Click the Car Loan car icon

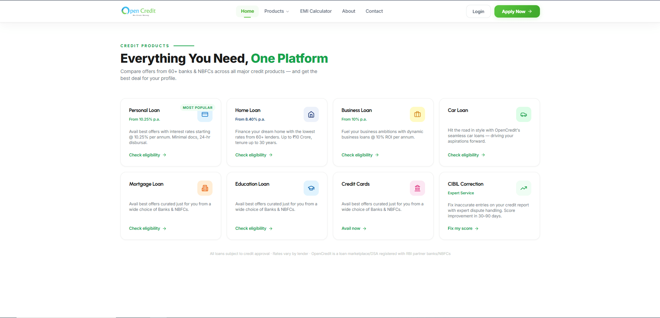click(x=524, y=114)
